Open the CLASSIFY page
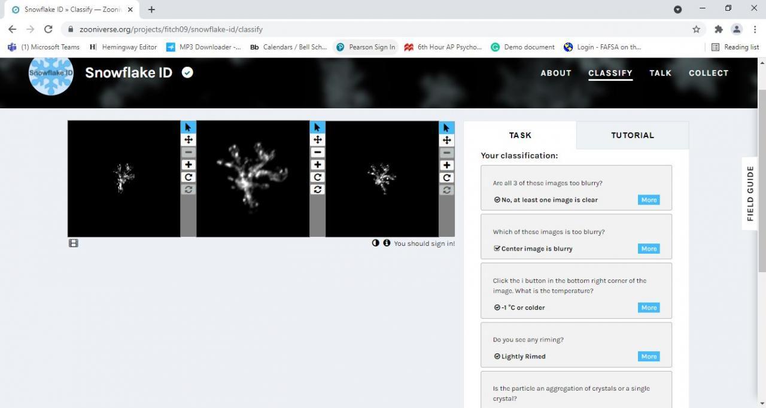The height and width of the screenshot is (408, 766). click(x=610, y=73)
